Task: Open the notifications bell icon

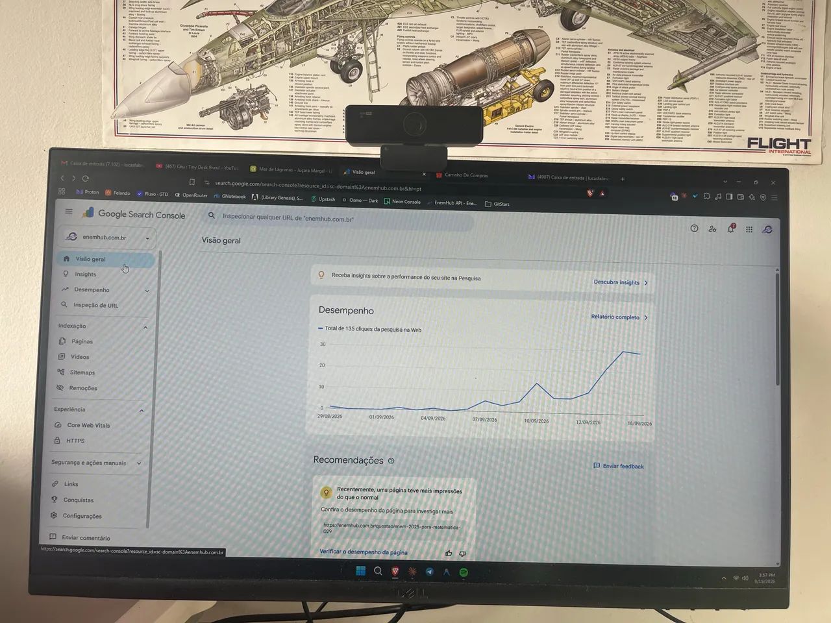Action: pyautogui.click(x=731, y=228)
